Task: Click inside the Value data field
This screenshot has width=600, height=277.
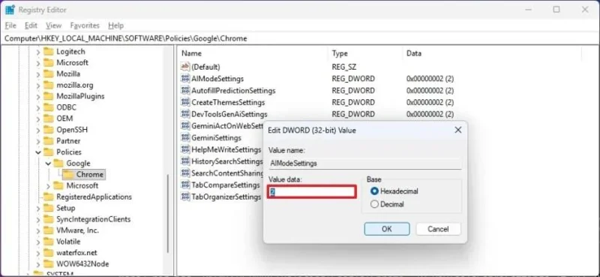Action: [312, 192]
